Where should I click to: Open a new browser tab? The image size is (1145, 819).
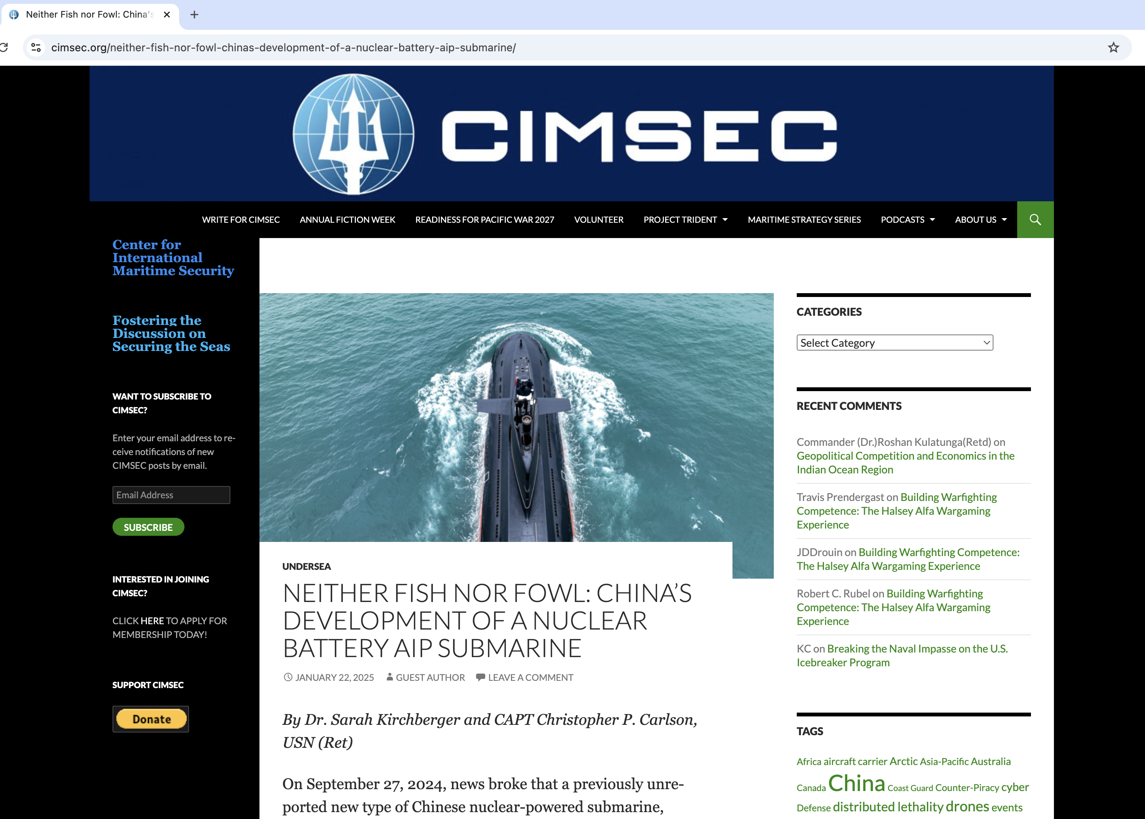pyautogui.click(x=194, y=15)
